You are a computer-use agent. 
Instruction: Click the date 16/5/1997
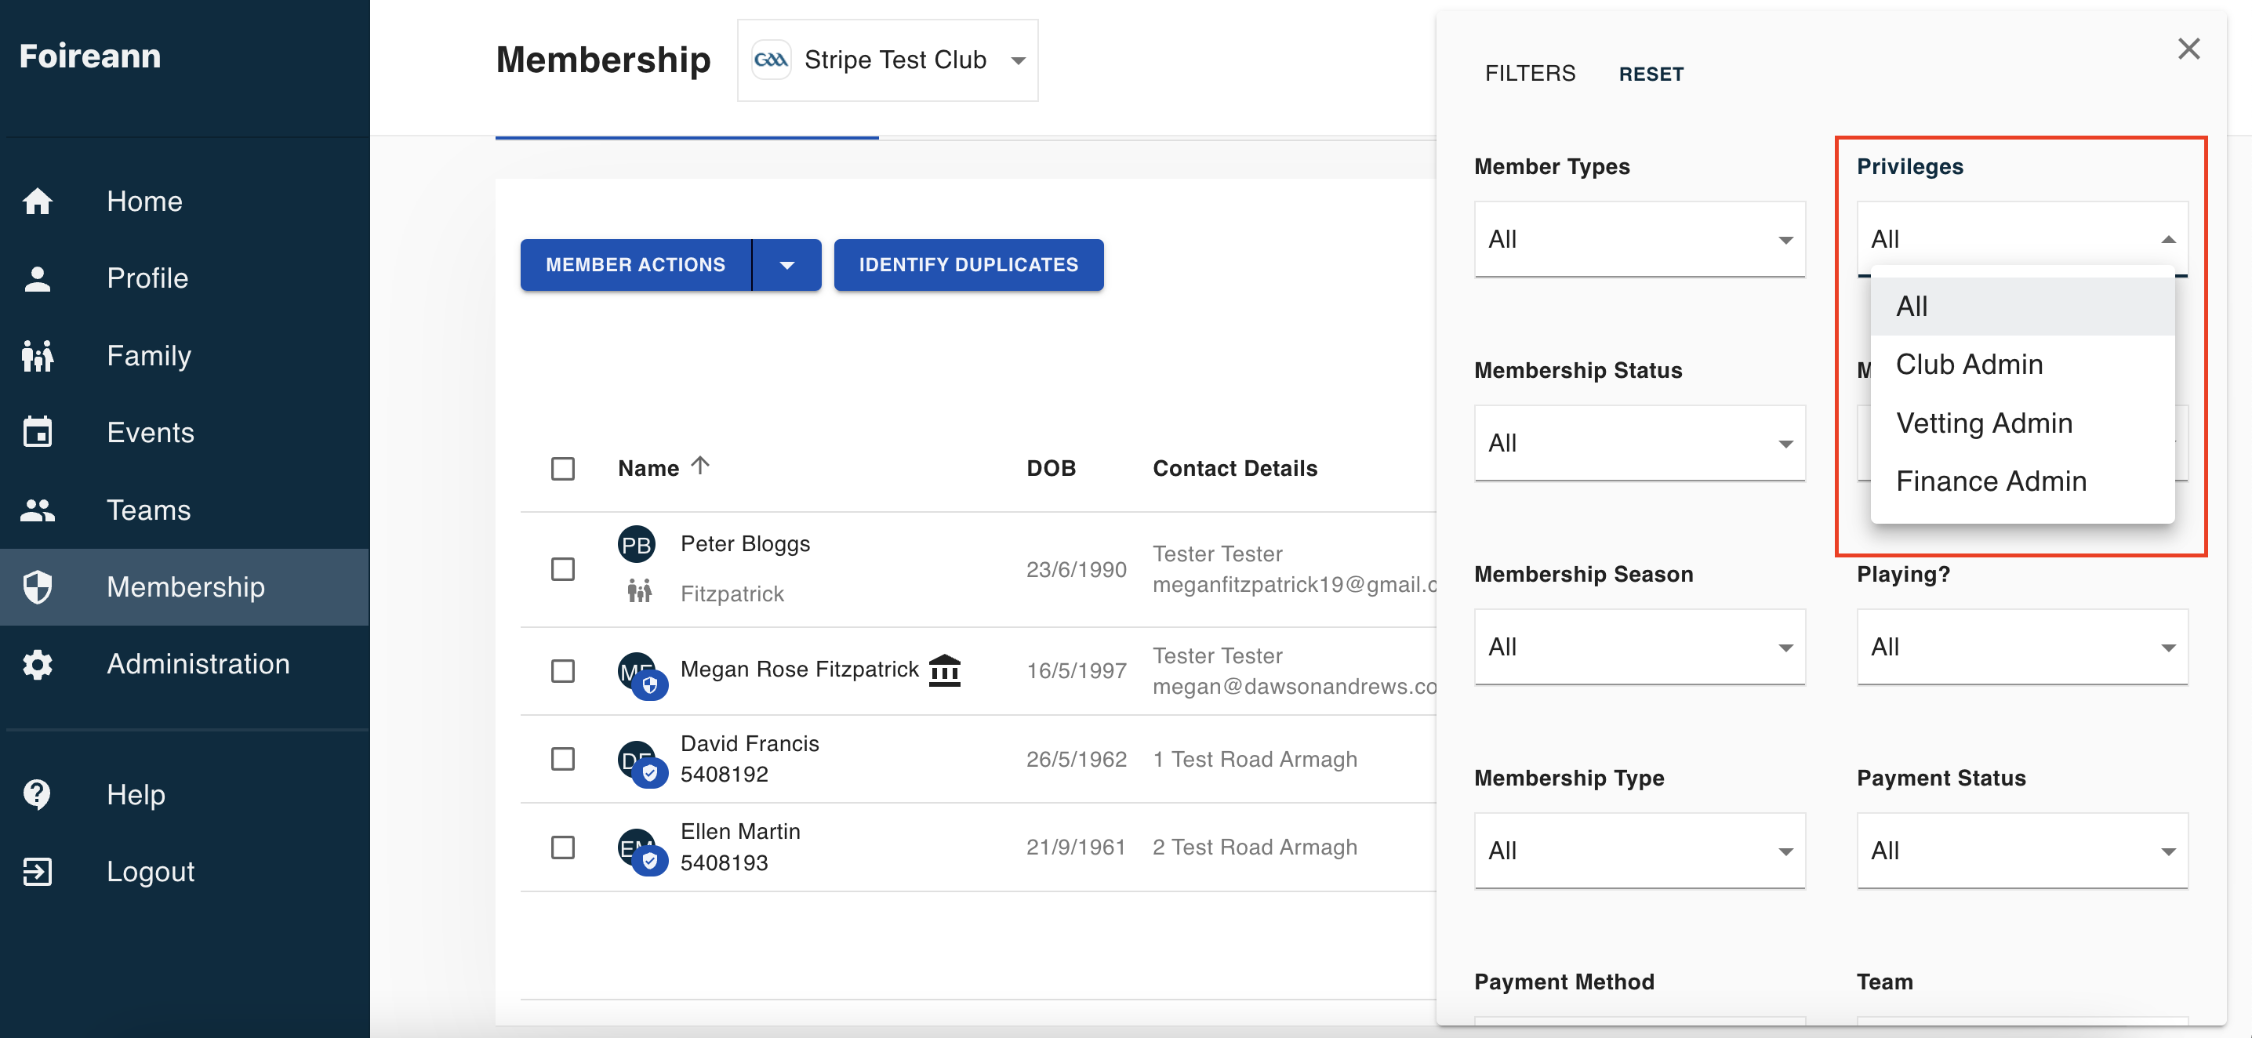(1076, 671)
